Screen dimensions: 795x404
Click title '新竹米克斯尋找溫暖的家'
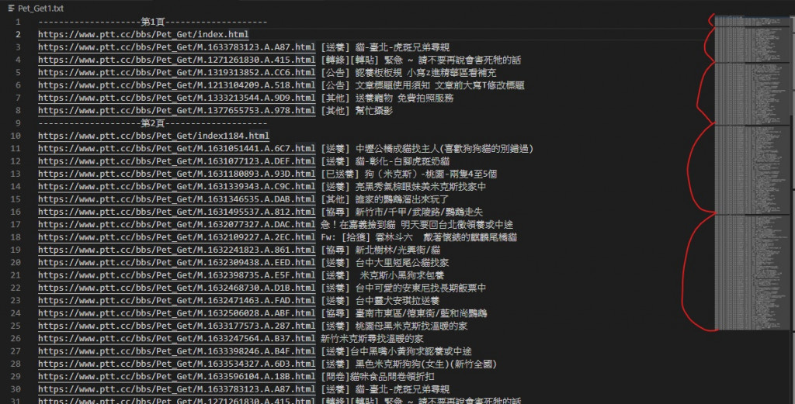(x=372, y=338)
